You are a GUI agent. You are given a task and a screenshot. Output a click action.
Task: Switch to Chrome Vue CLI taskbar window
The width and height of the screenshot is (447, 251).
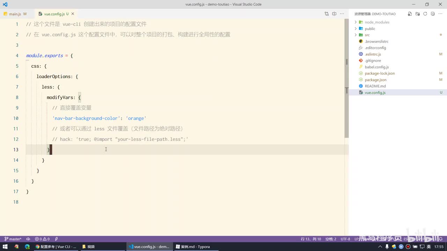[56, 246]
